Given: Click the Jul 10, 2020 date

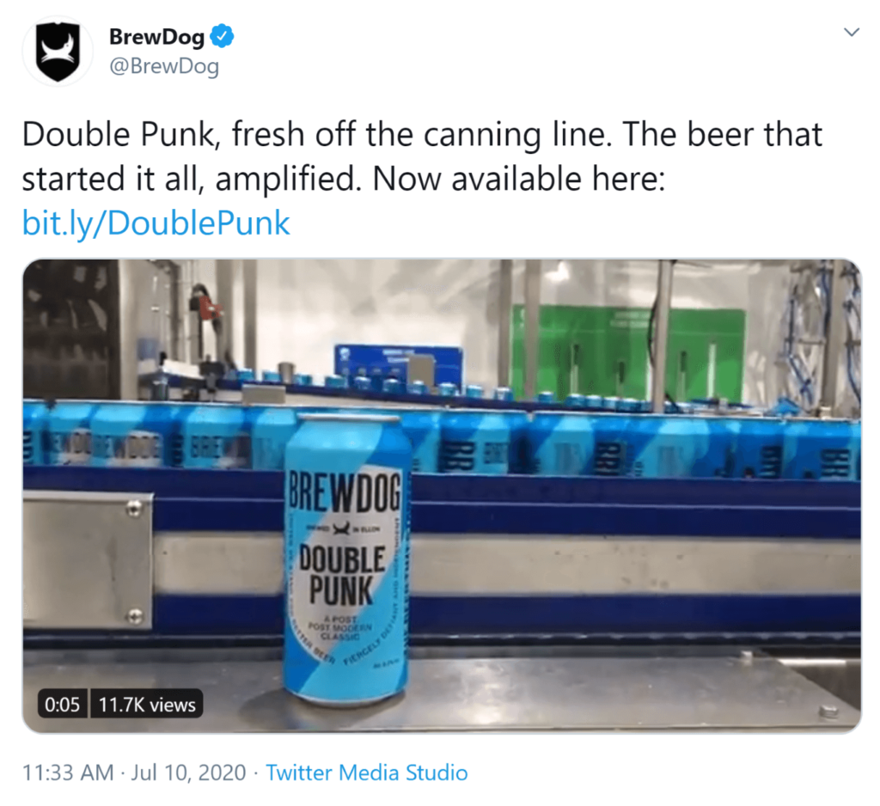Looking at the screenshot, I should [188, 772].
